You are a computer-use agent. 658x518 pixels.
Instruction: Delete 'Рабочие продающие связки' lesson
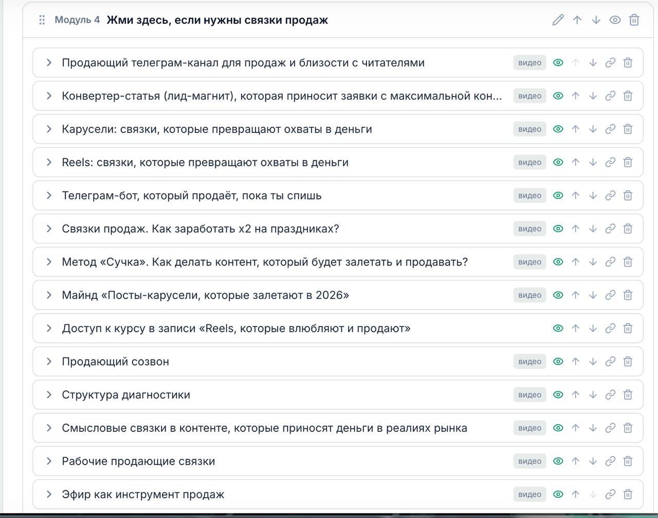[628, 461]
